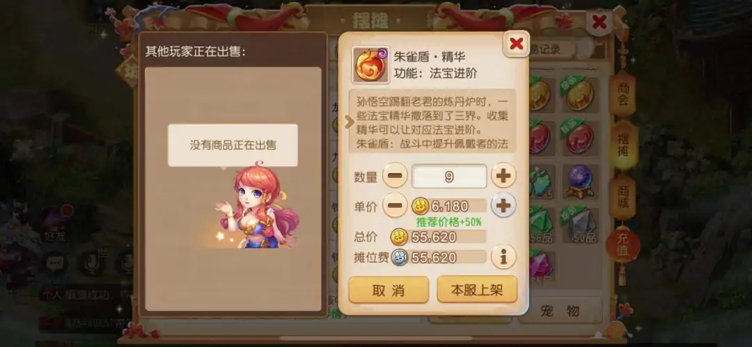Click the quantity field showing 9
The height and width of the screenshot is (347, 752).
pos(449,177)
